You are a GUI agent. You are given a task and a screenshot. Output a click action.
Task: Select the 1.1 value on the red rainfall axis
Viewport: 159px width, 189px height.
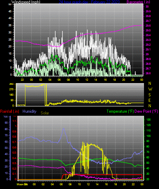pos(14,121)
